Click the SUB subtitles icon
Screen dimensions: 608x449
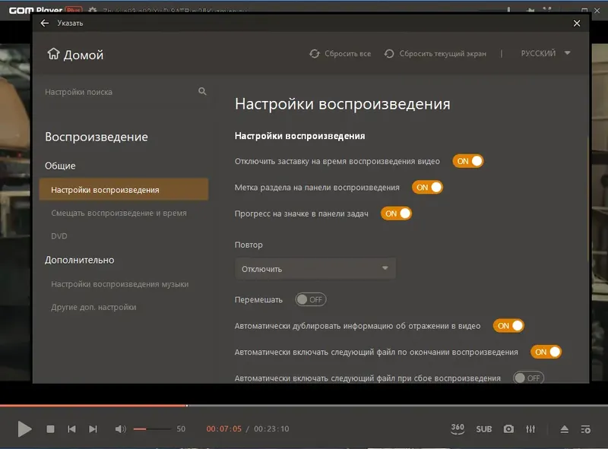[x=484, y=428]
